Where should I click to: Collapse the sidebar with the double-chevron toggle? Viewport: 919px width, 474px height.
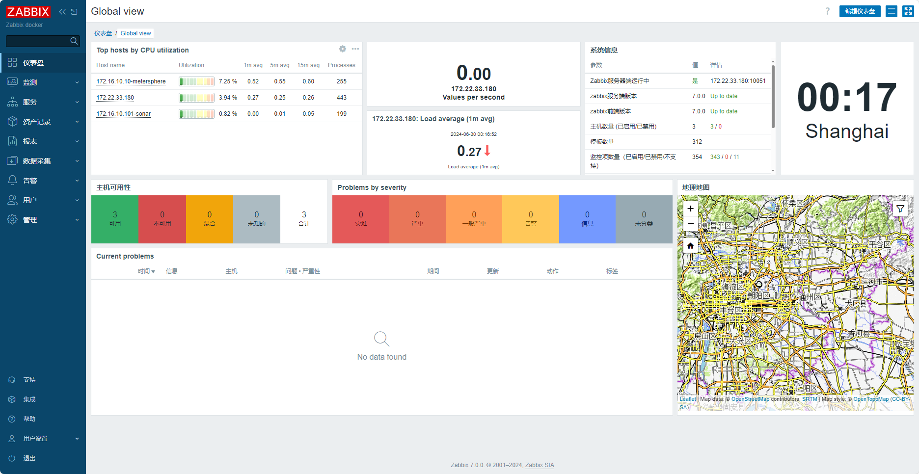pos(62,11)
